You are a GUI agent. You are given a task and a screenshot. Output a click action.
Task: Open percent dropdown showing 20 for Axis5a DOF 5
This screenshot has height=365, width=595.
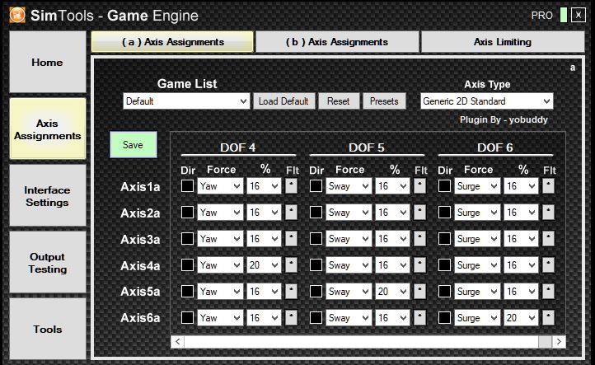393,292
